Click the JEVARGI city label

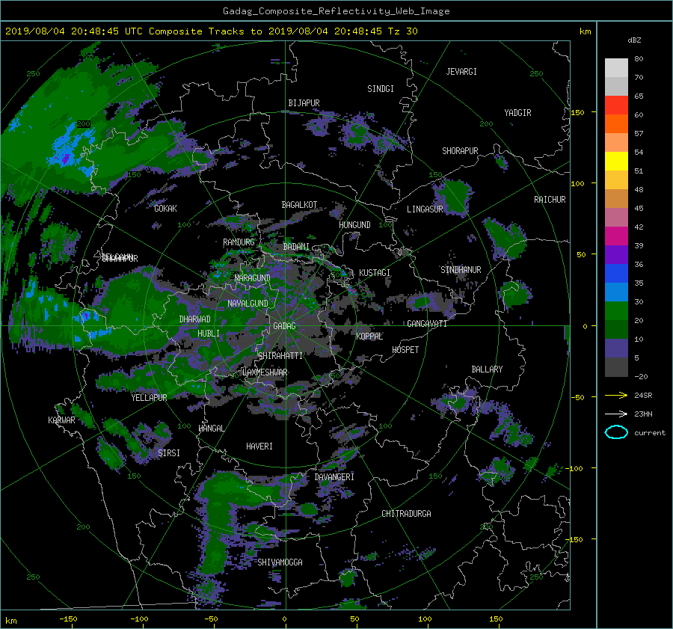coord(461,72)
